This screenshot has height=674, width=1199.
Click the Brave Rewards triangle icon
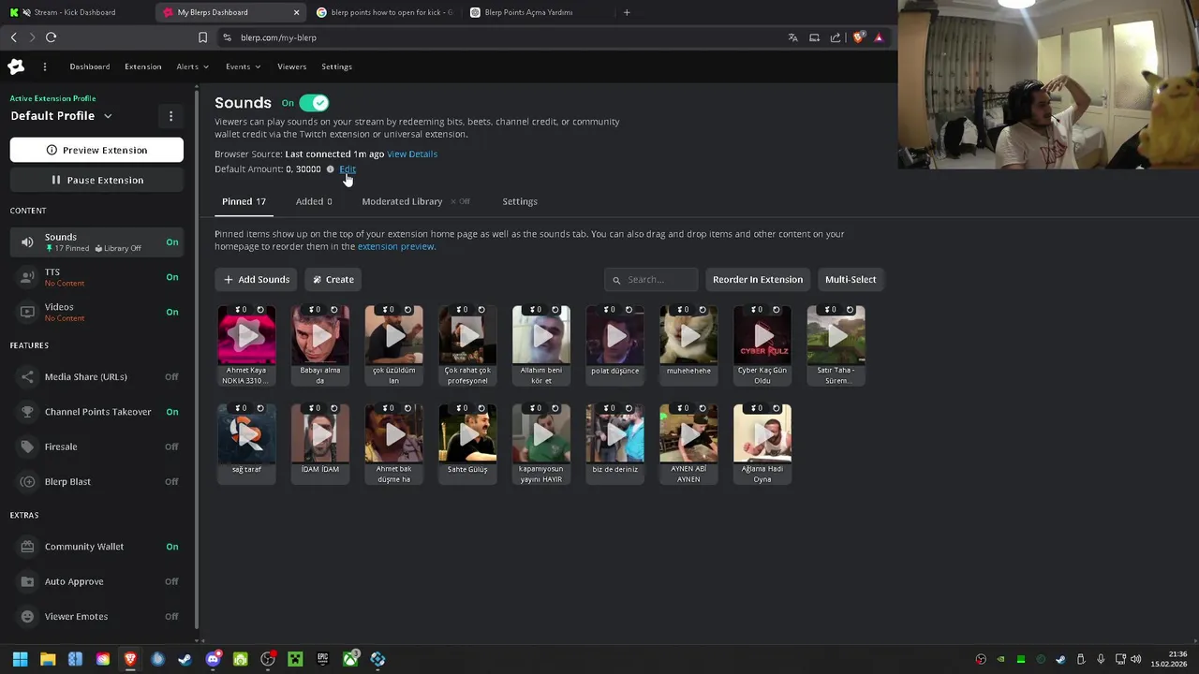click(879, 37)
